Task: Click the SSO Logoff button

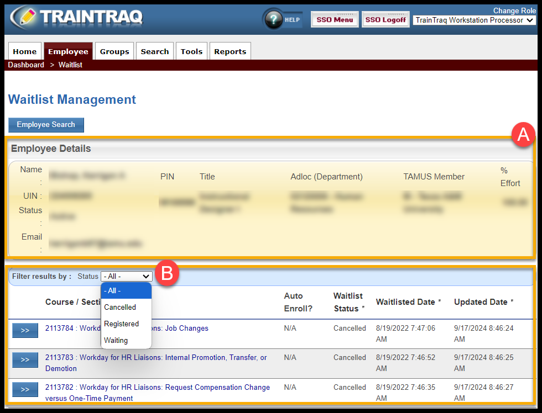Action: (x=385, y=20)
